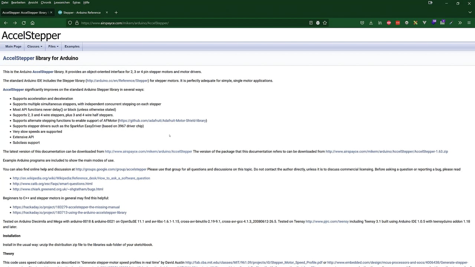Open the Adafruit Motor Shield library link
Image resolution: width=475 pixels, height=267 pixels.
click(x=163, y=121)
